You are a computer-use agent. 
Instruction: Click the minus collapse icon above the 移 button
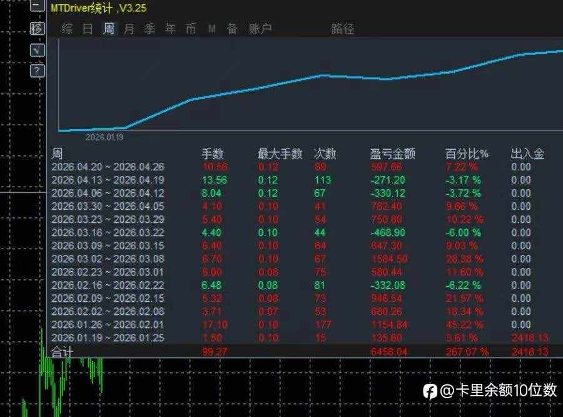[37, 6]
